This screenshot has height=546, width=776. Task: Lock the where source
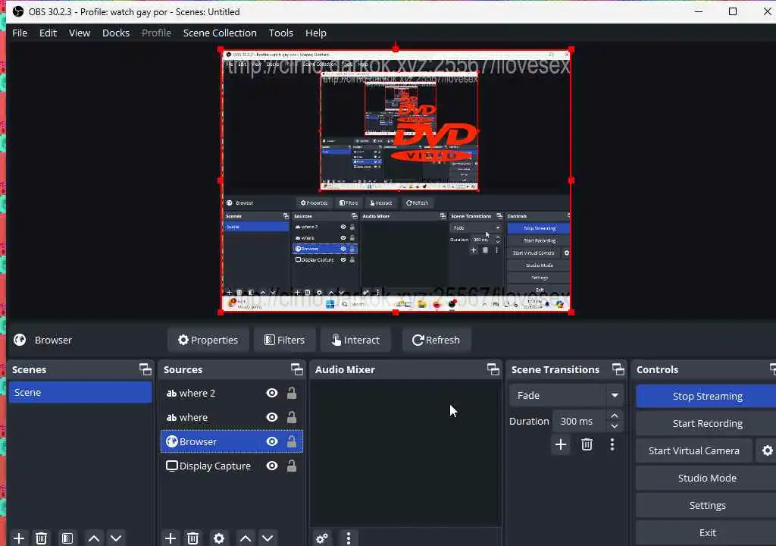(292, 417)
